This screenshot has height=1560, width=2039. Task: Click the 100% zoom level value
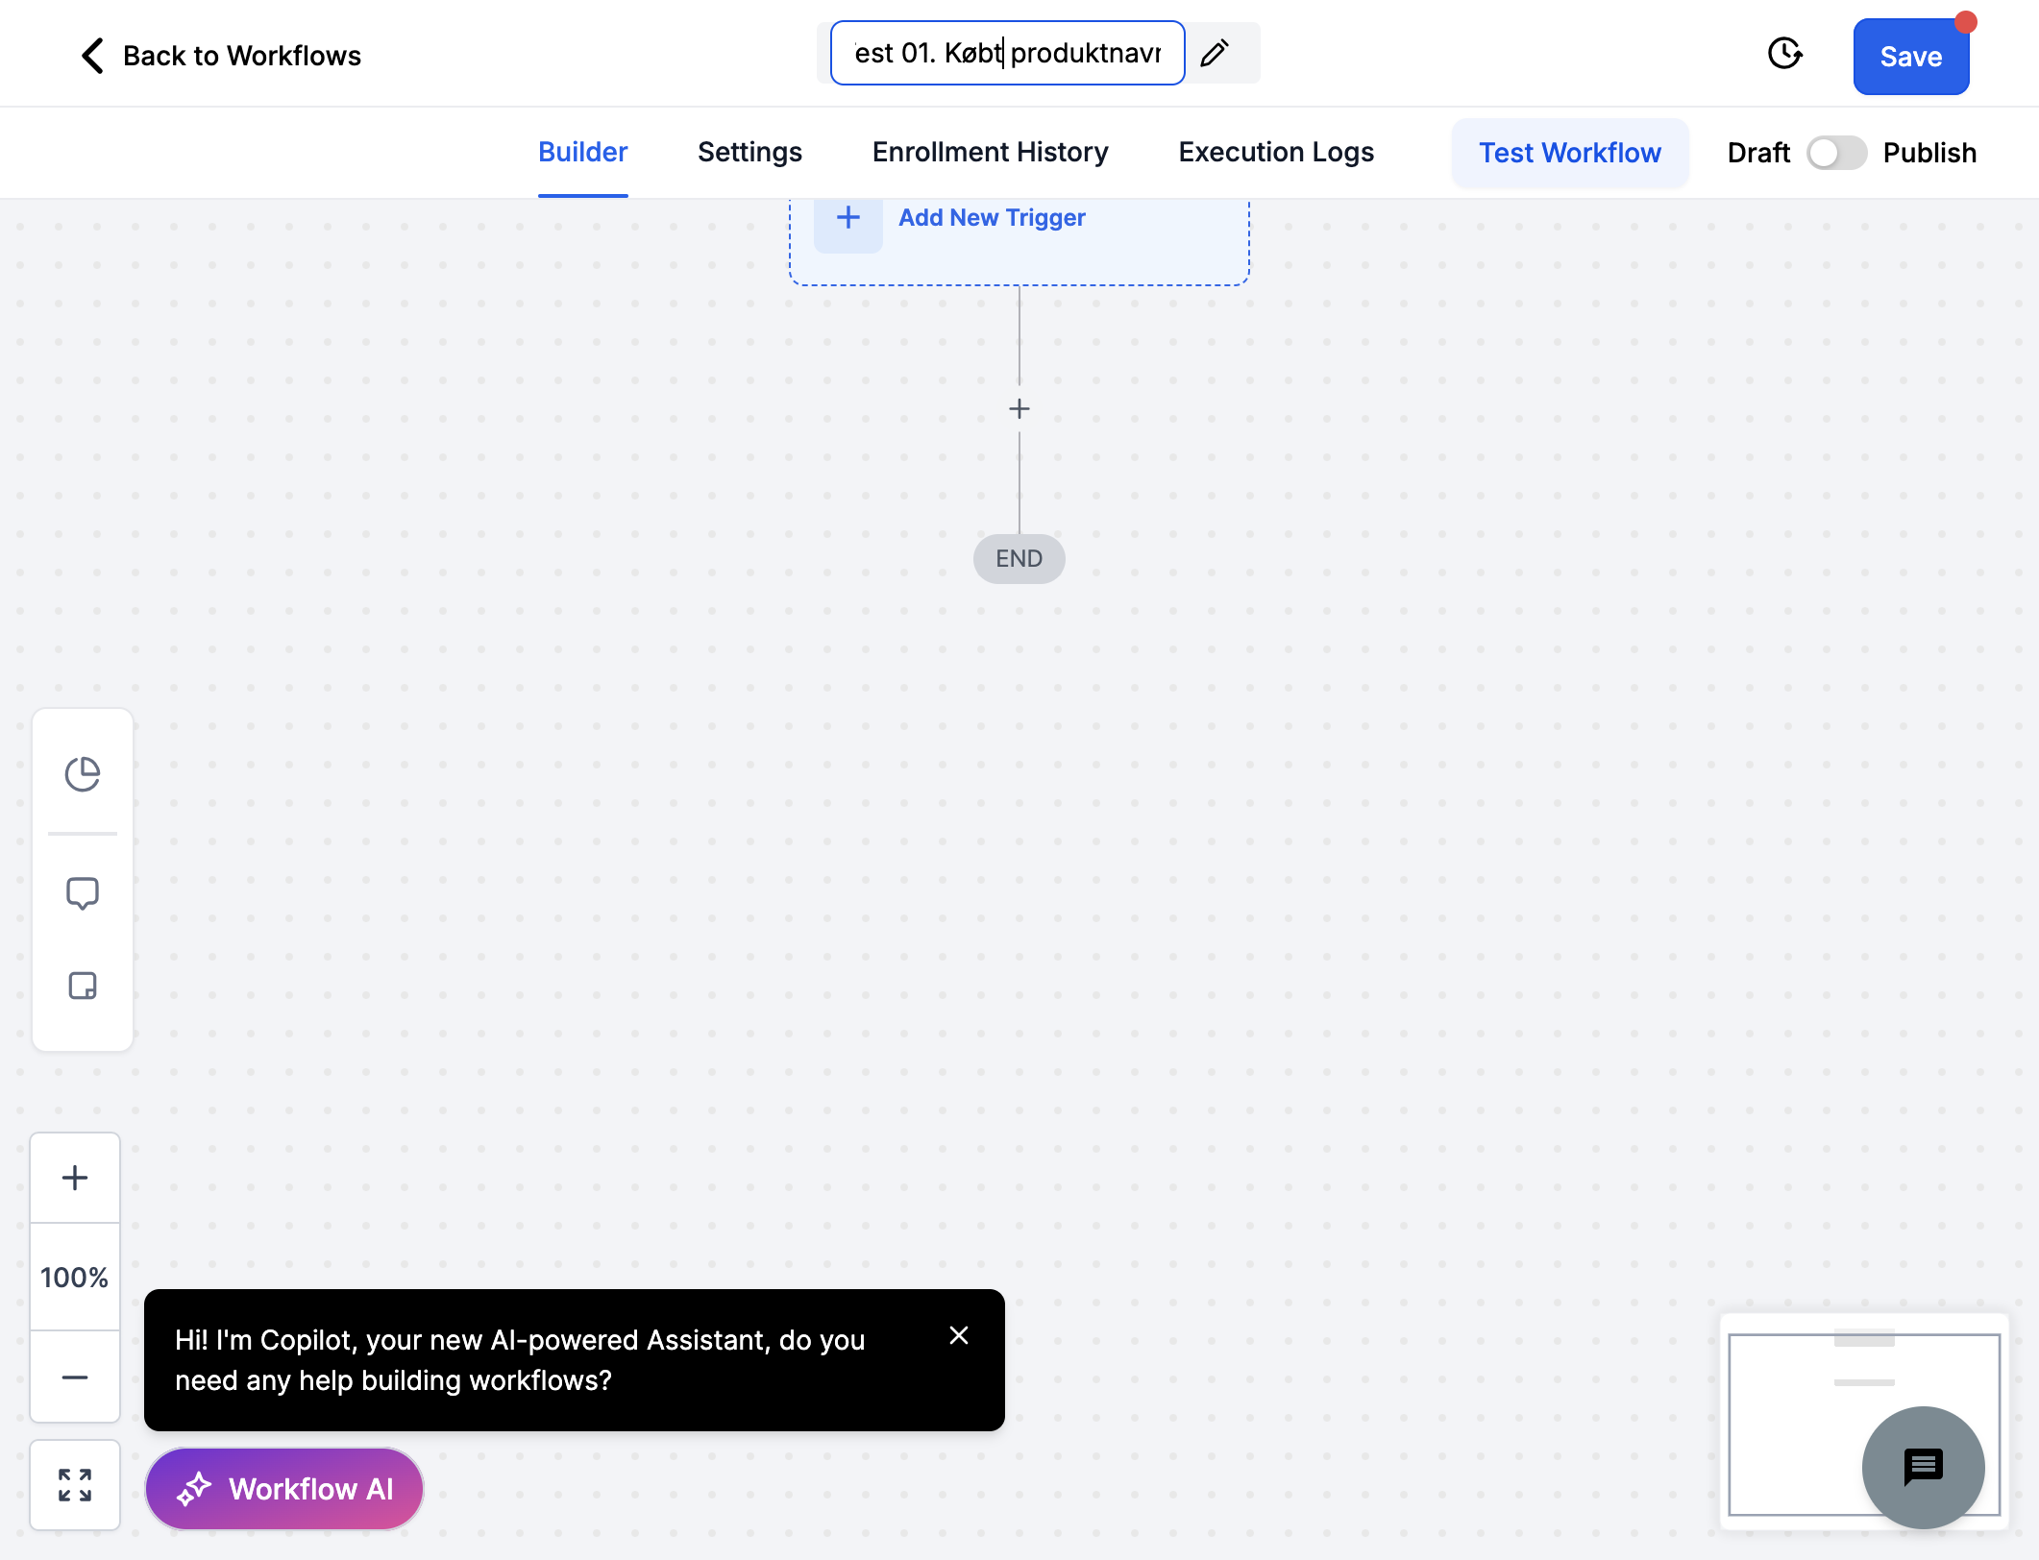pos(75,1278)
